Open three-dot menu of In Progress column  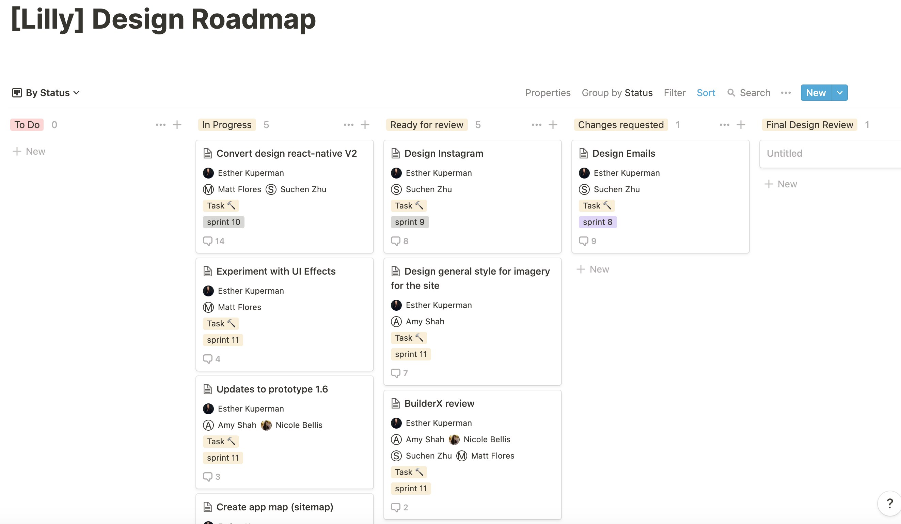348,125
